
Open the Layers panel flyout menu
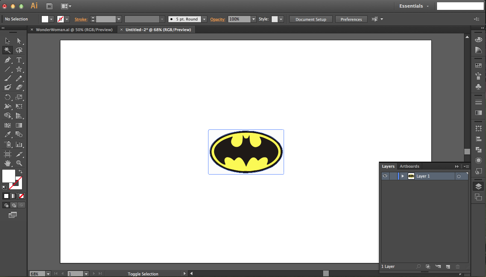467,166
